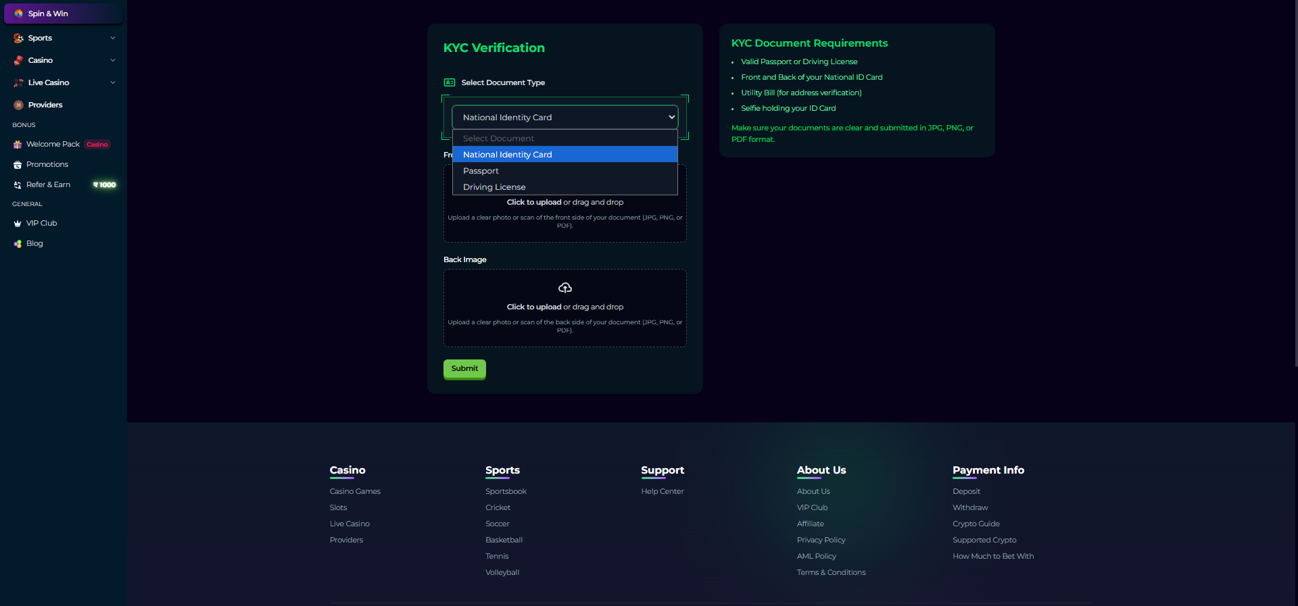Open Soccer footer link
Image resolution: width=1298 pixels, height=606 pixels.
tap(497, 524)
